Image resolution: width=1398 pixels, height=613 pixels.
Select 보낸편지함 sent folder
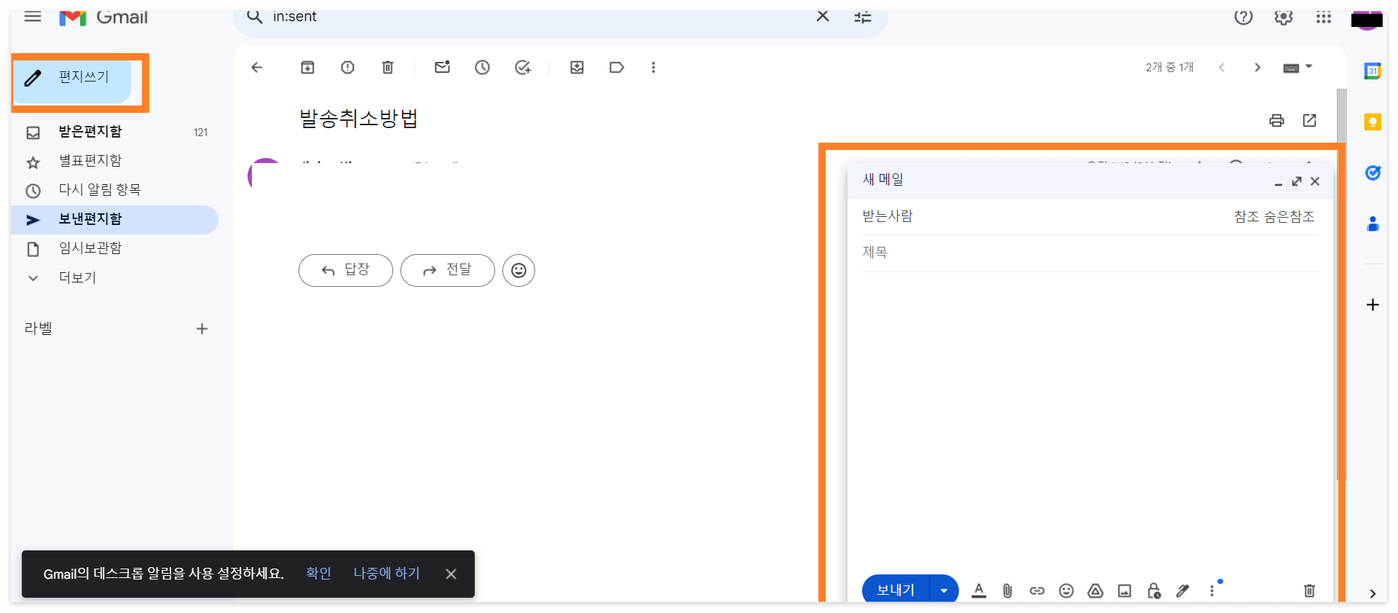tap(115, 219)
